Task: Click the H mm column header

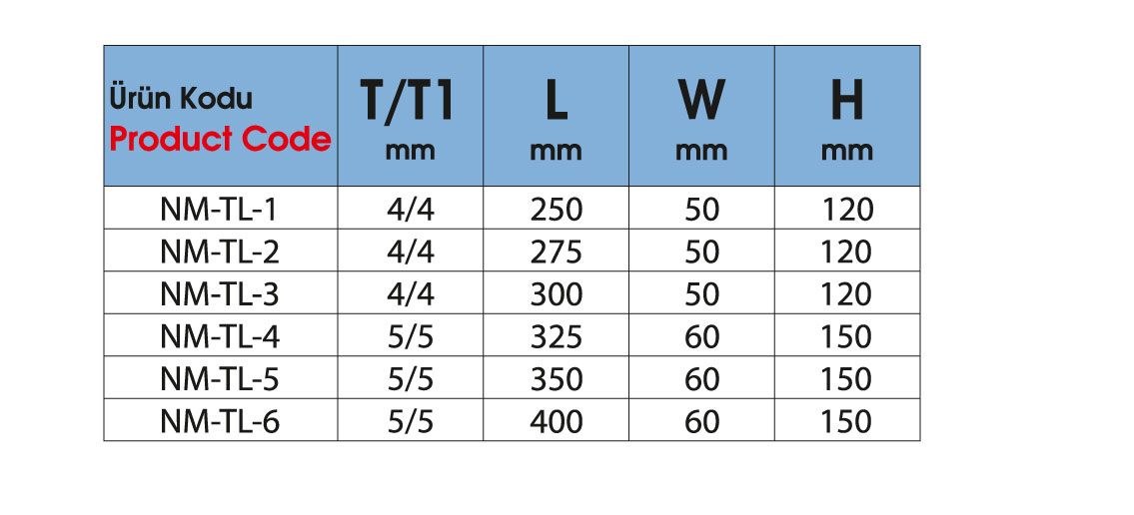Action: 847,116
